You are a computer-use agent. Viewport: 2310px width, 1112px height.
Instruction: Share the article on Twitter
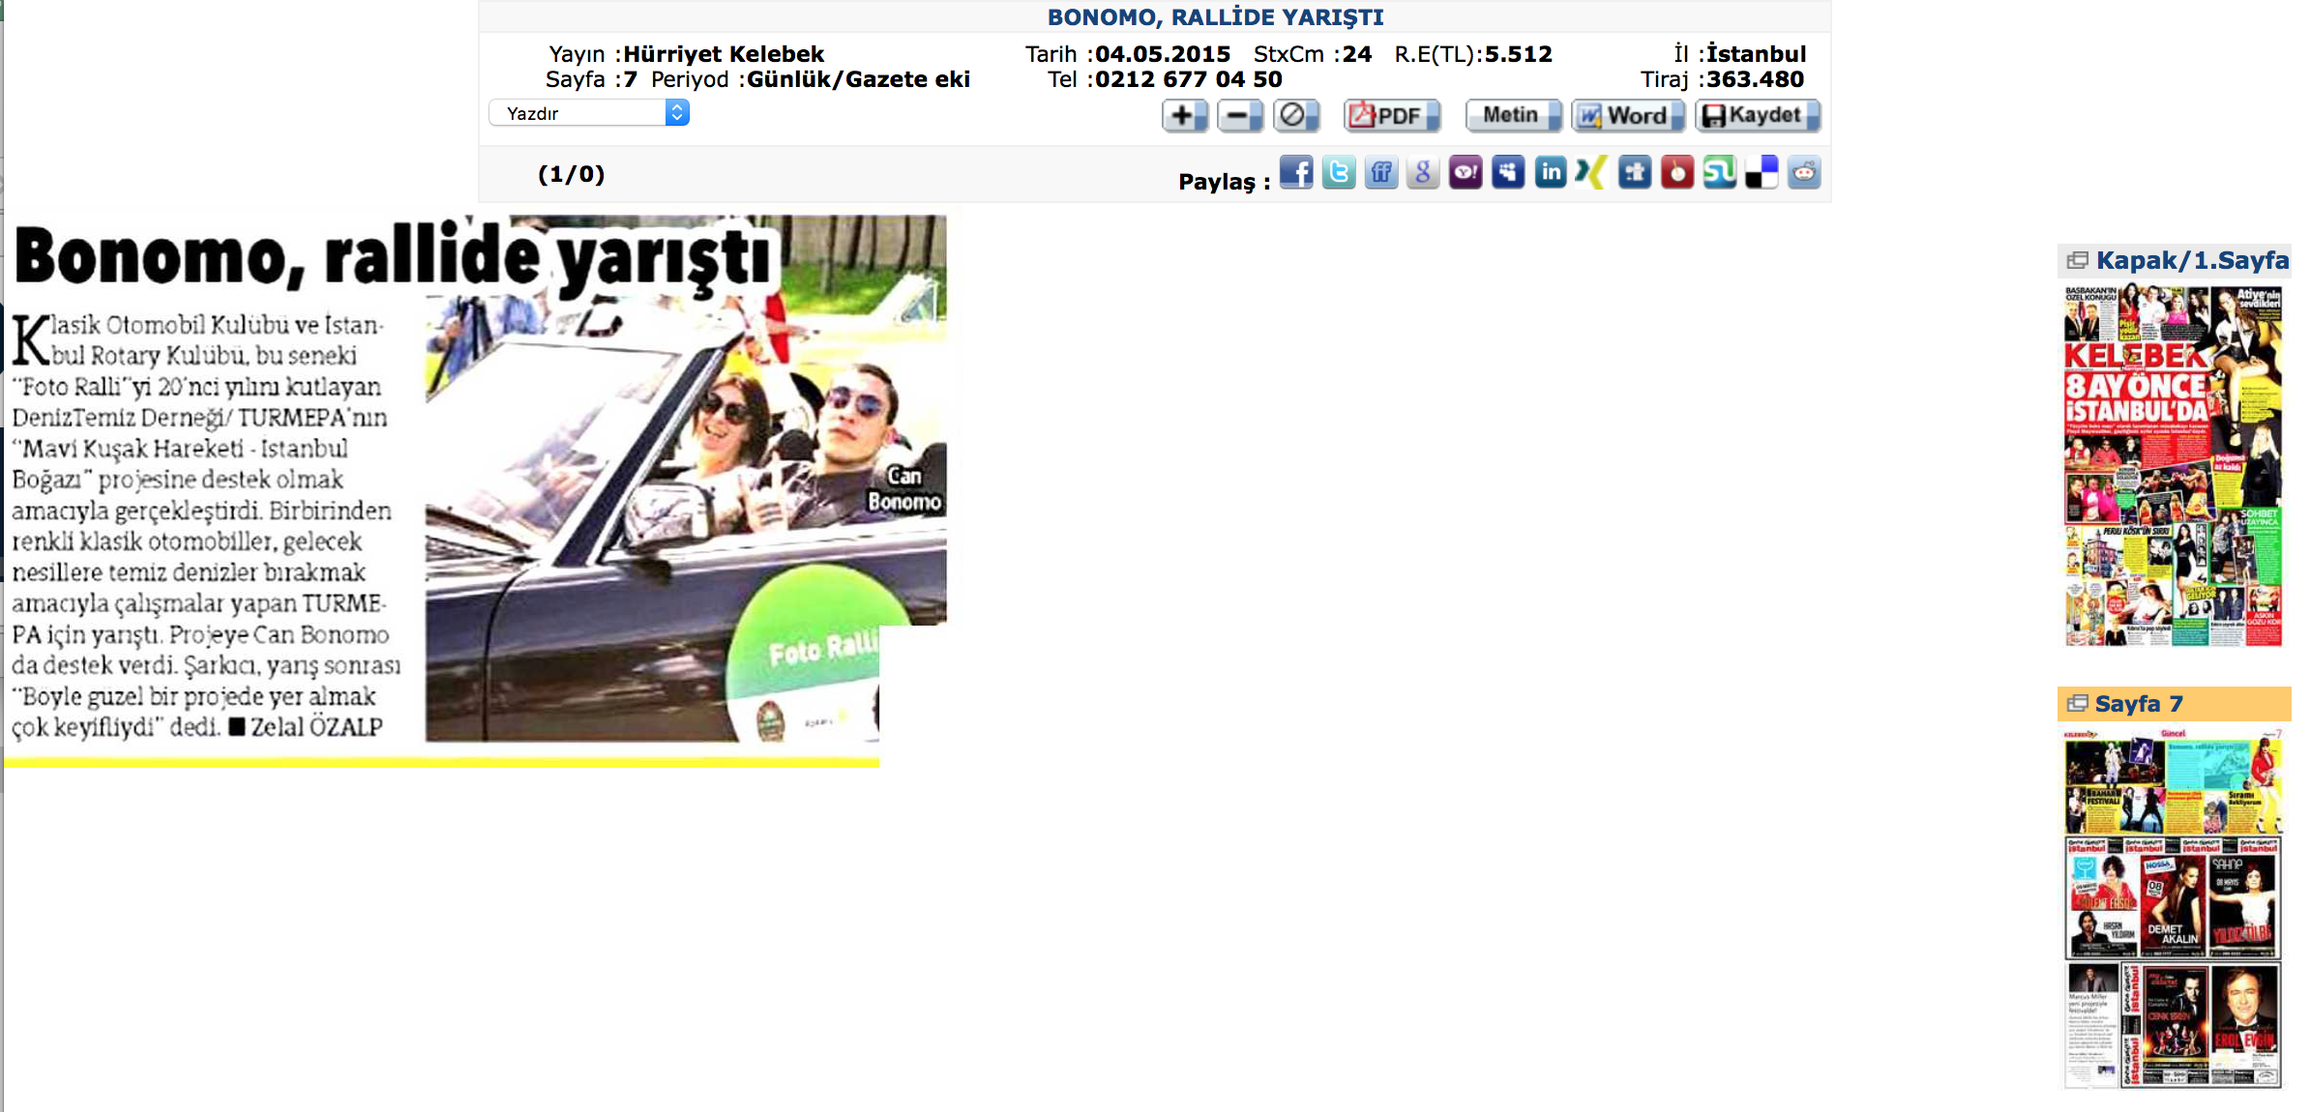pyautogui.click(x=1339, y=173)
